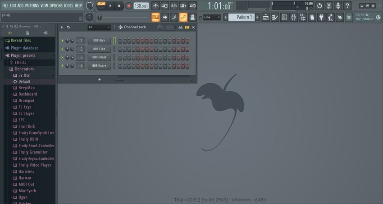Click the 808 Kick channel button
The height and width of the screenshot is (204, 383).
click(x=99, y=41)
